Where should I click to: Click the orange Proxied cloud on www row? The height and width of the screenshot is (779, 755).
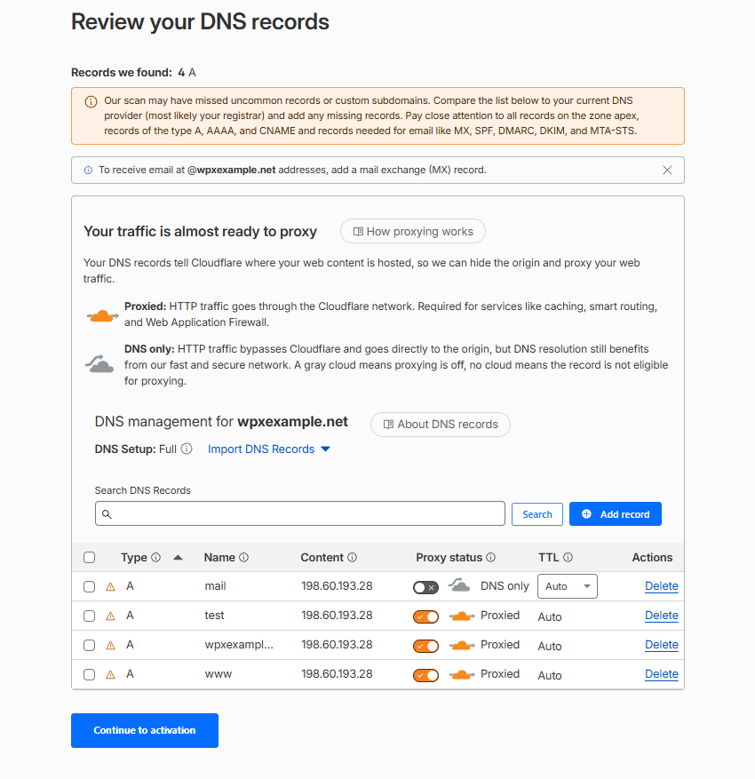click(462, 675)
